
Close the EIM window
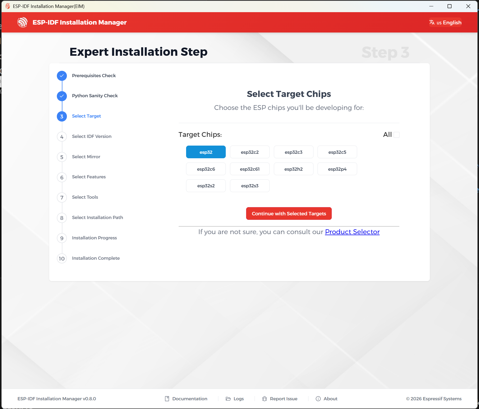coord(468,6)
